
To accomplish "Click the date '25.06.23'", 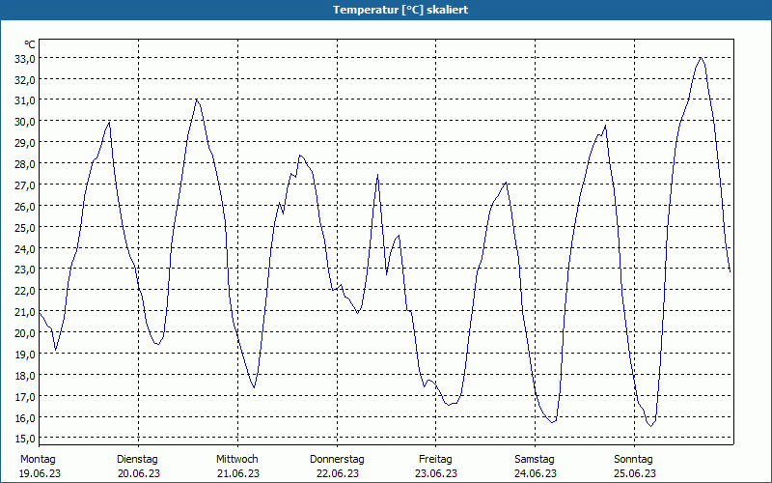I will tap(635, 473).
